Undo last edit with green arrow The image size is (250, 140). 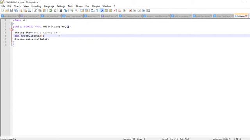pyautogui.click(x=50, y=10)
